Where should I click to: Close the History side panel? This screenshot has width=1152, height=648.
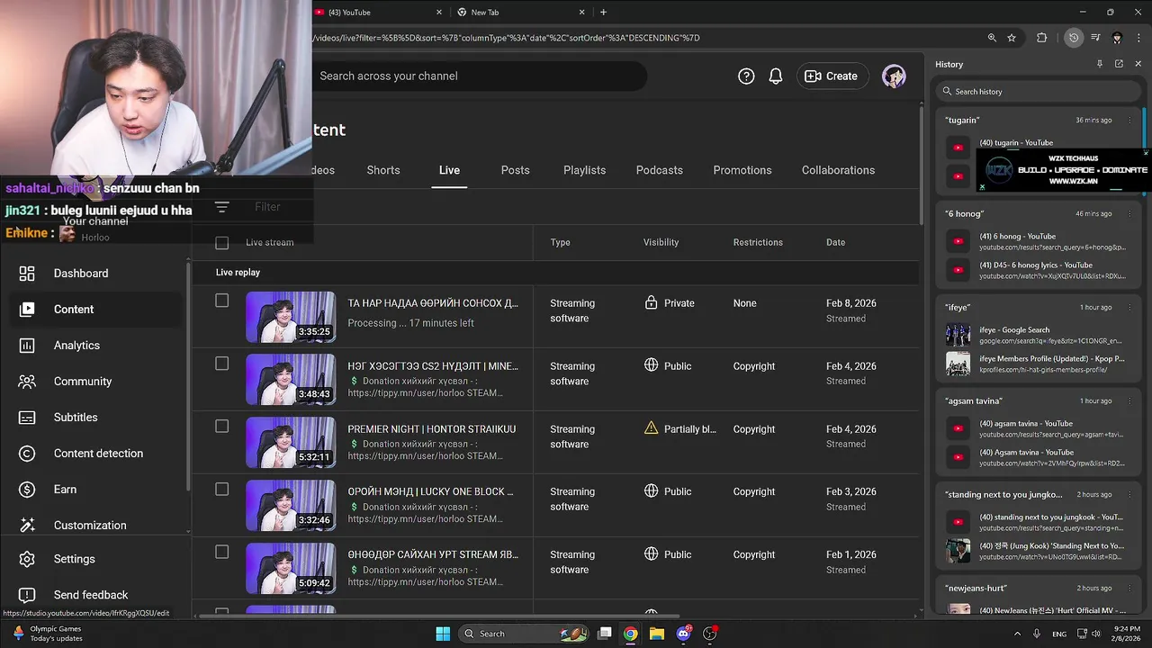pyautogui.click(x=1138, y=64)
